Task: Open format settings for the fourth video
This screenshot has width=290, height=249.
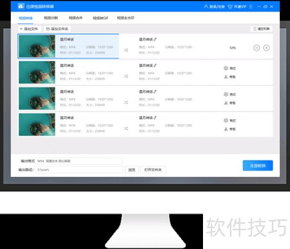Action: 229,120
